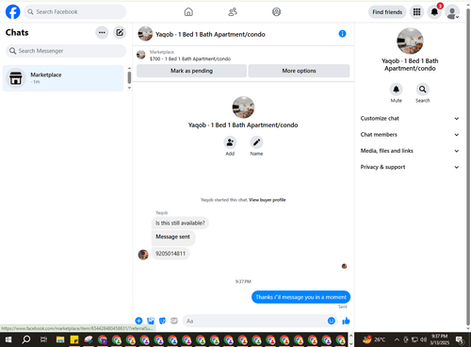
Task: Expand the Privacy & support section
Action: (x=410, y=167)
